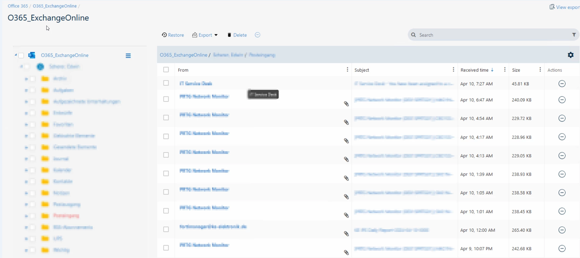Open the From column options menu
This screenshot has width=580, height=258.
pyautogui.click(x=348, y=70)
